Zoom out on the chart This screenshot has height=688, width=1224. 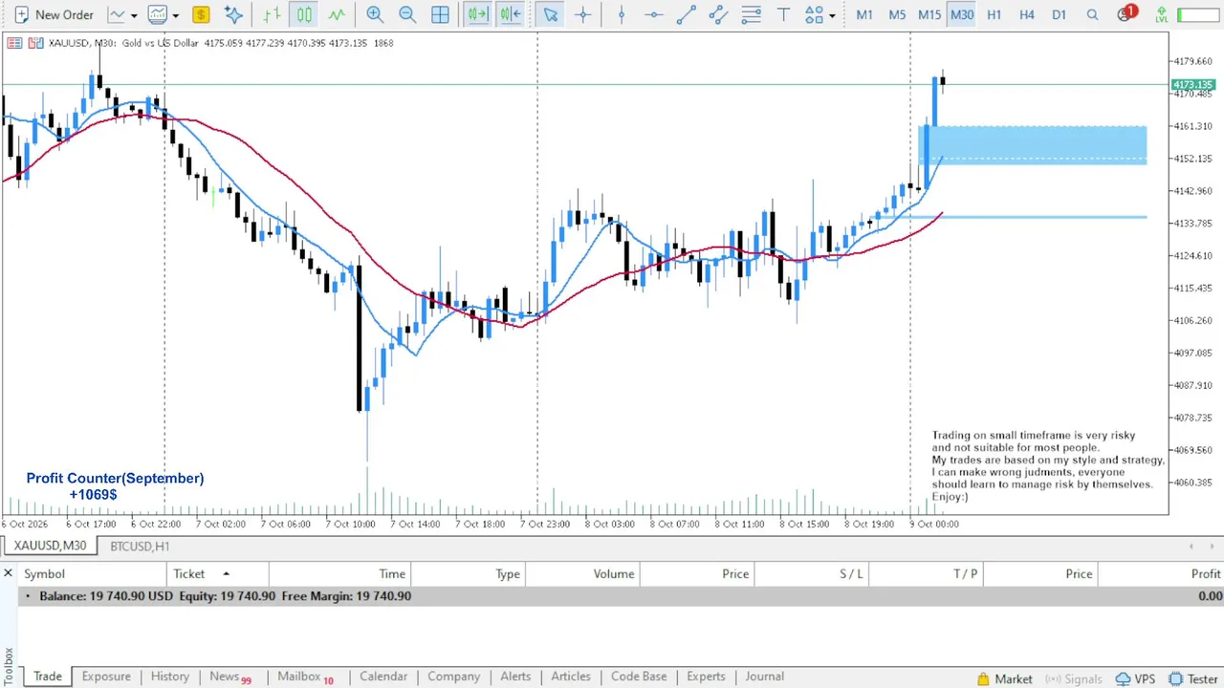coord(407,14)
